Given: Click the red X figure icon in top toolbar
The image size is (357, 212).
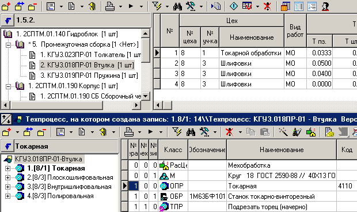Looking at the screenshot, I should [x=268, y=6].
